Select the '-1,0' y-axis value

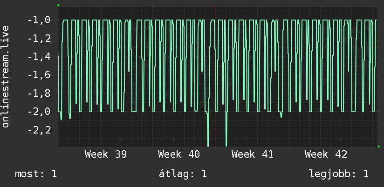[x=39, y=20]
